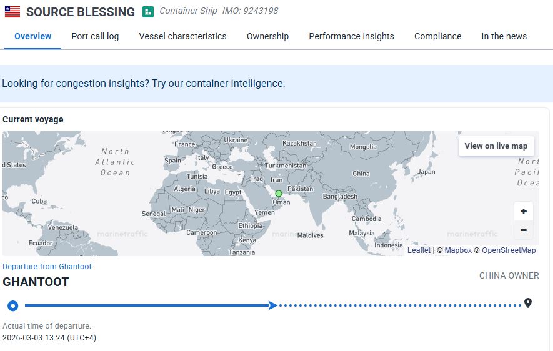This screenshot has width=553, height=351.
Task: Click the green vessel position marker
Action: pos(279,194)
